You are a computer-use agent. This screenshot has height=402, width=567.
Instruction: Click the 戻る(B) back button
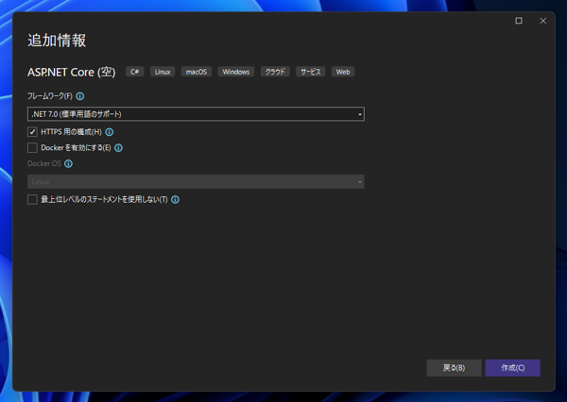point(454,368)
